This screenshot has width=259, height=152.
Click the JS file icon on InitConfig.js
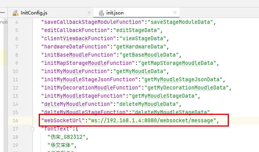(15, 13)
